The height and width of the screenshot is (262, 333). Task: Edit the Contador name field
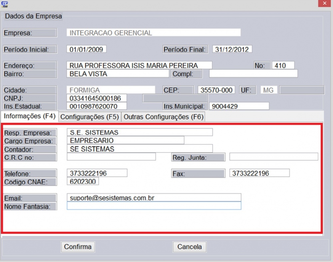(140, 149)
